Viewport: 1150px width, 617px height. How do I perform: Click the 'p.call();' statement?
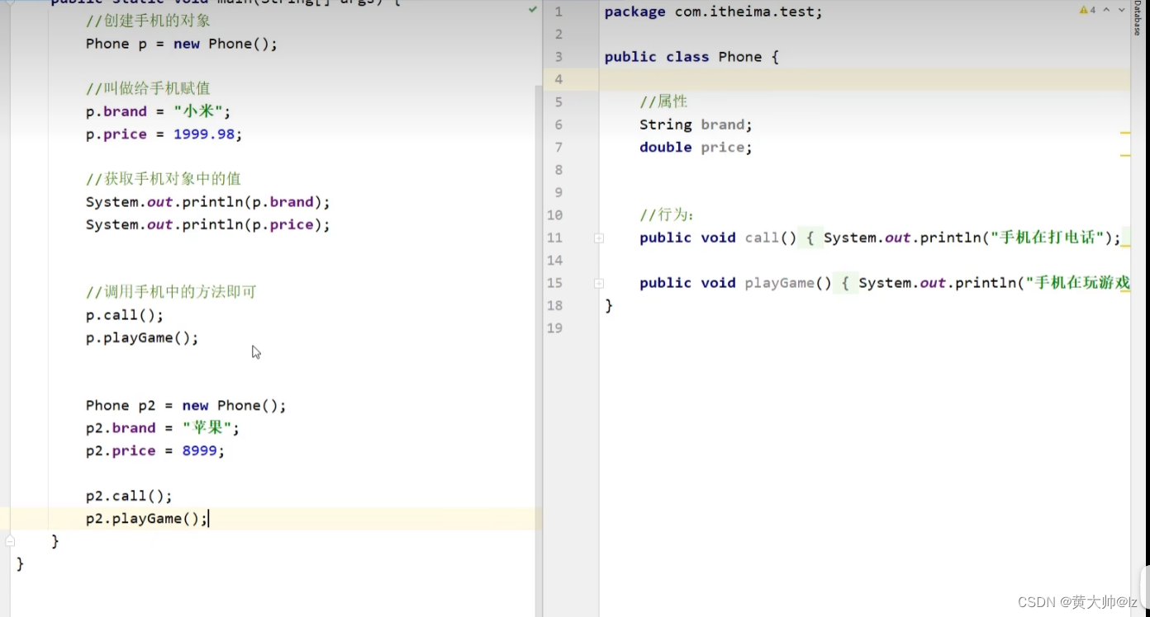coord(125,315)
